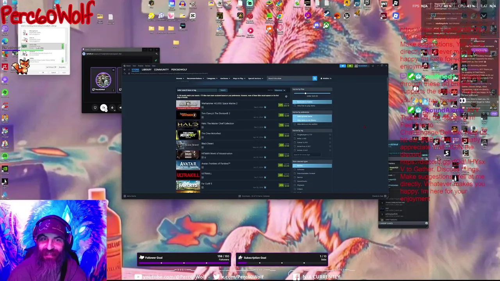
Task: Adjust the Narrow by Price slider handle
Action: [305, 93]
